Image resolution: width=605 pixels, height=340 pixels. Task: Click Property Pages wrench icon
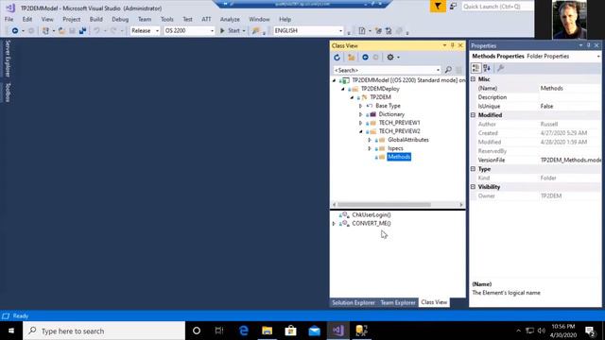501,68
